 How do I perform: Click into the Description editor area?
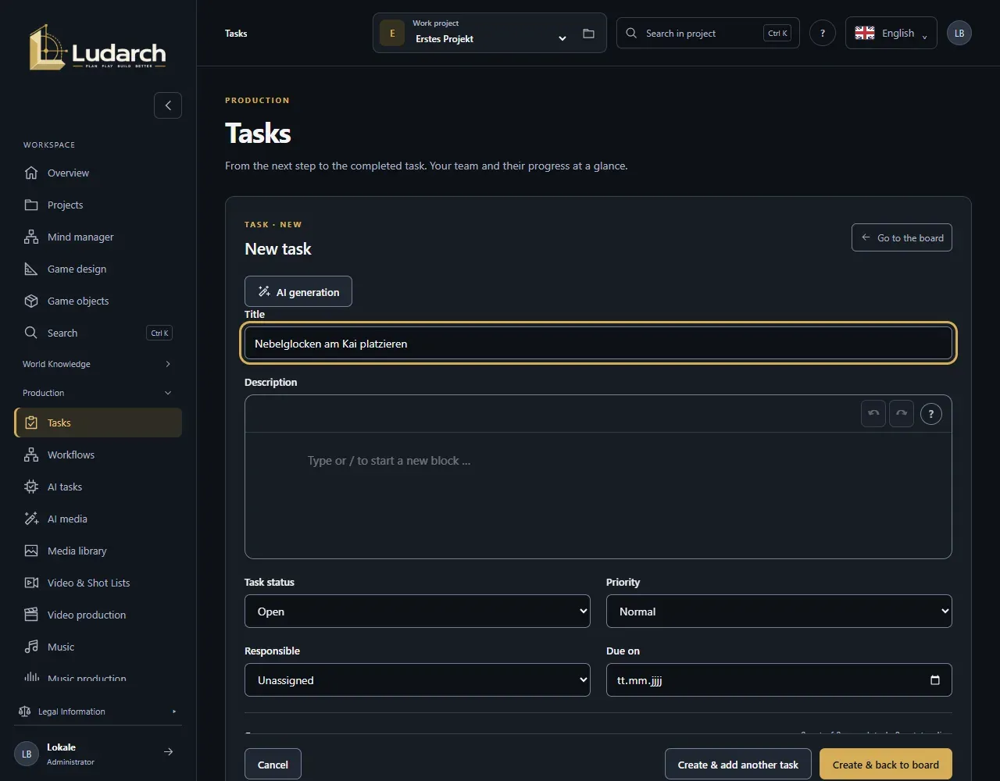(598, 495)
